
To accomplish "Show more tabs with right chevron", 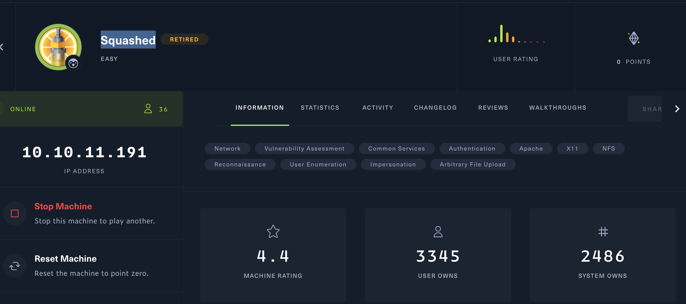I will coord(677,109).
